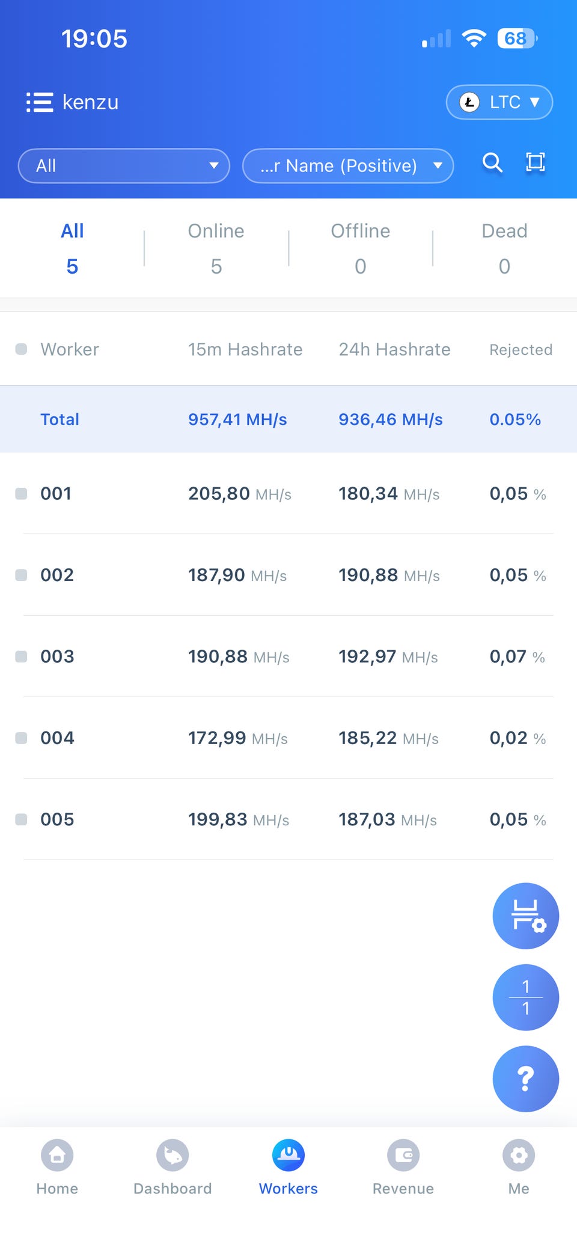
Task: Open the hamburger list menu beside kenzu
Action: point(40,102)
